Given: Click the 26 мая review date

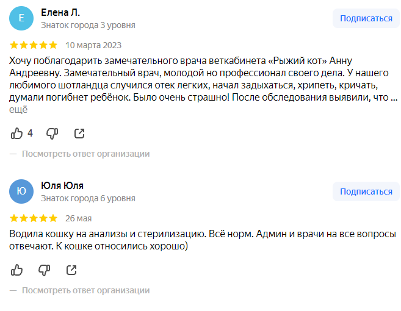Looking at the screenshot, I should [x=79, y=218].
